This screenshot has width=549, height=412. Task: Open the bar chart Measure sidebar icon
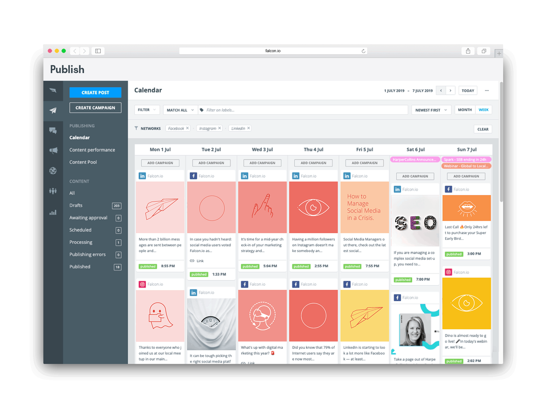[x=53, y=212]
